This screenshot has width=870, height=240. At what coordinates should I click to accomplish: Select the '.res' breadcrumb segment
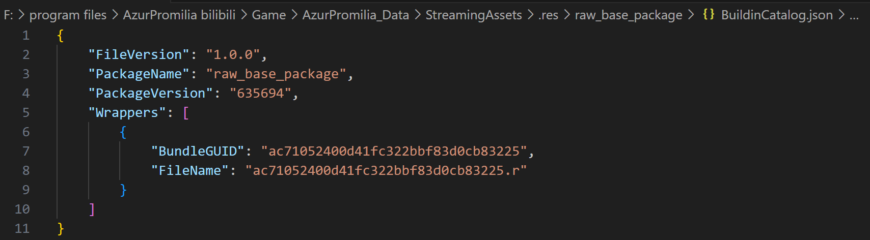[549, 16]
